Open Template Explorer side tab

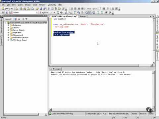pyautogui.click(x=157, y=41)
